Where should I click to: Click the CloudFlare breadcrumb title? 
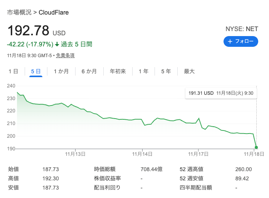click(x=54, y=13)
